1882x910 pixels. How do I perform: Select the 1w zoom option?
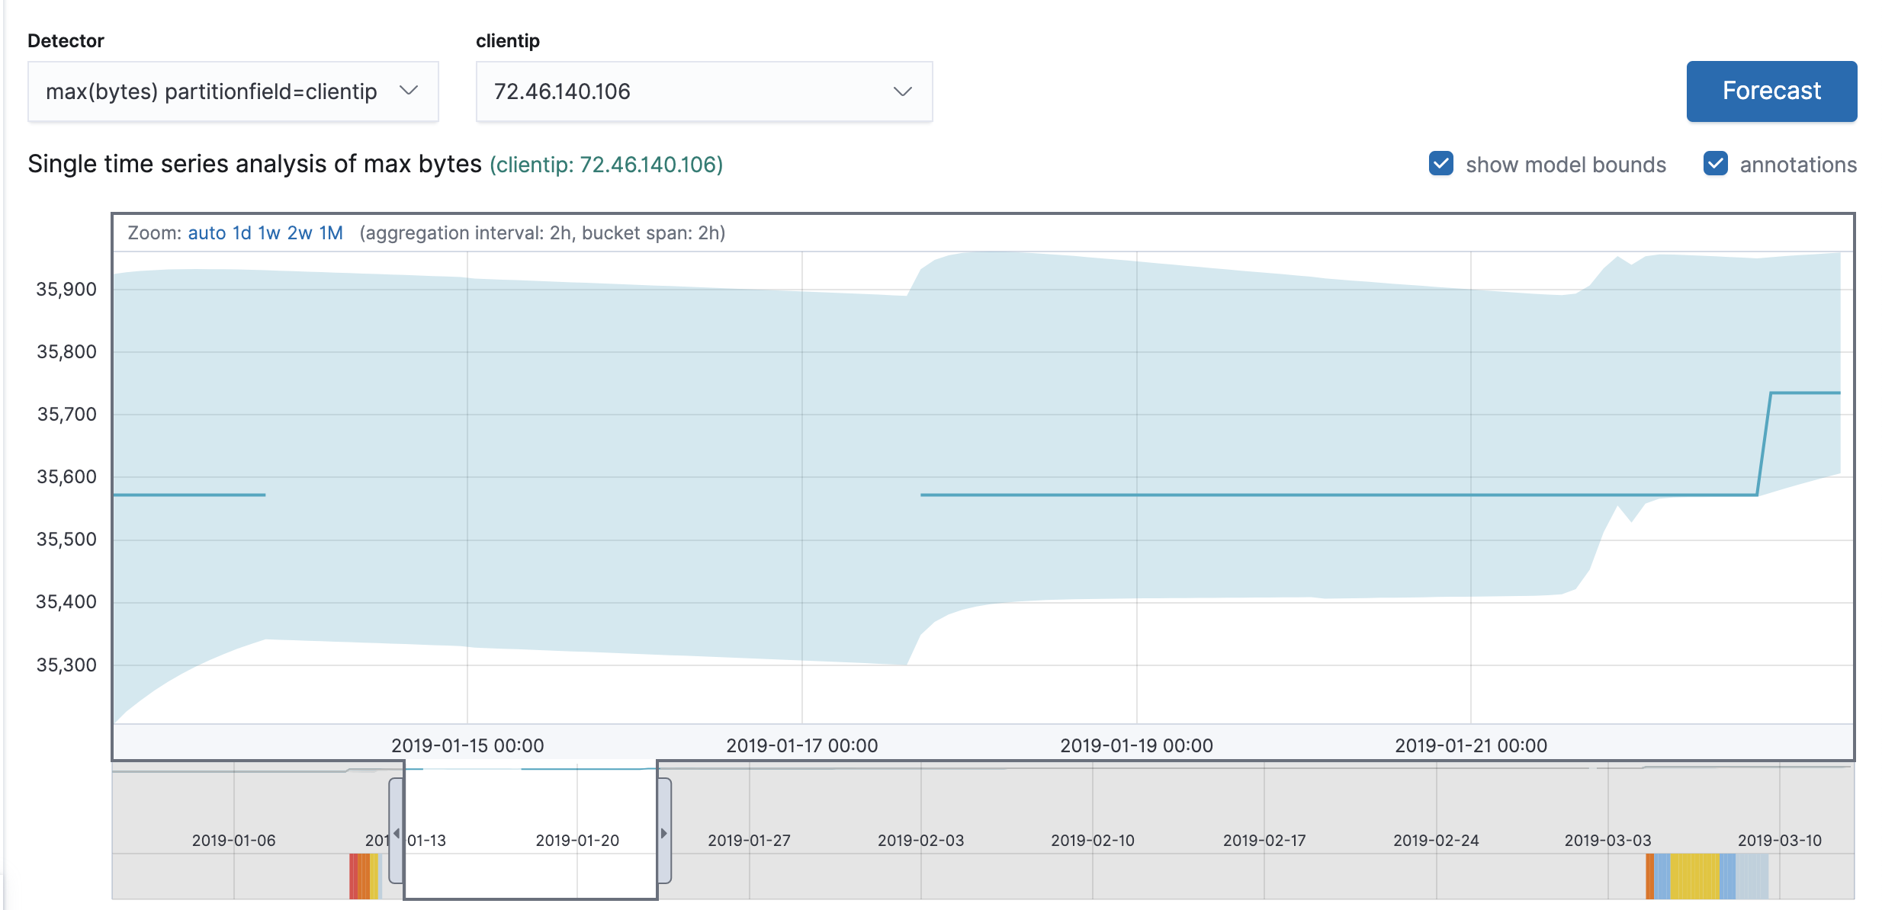(269, 233)
